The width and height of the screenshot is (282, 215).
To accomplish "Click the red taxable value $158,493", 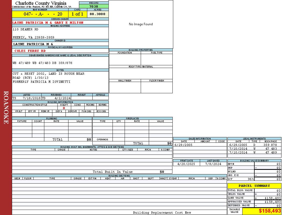I will pos(270,211).
